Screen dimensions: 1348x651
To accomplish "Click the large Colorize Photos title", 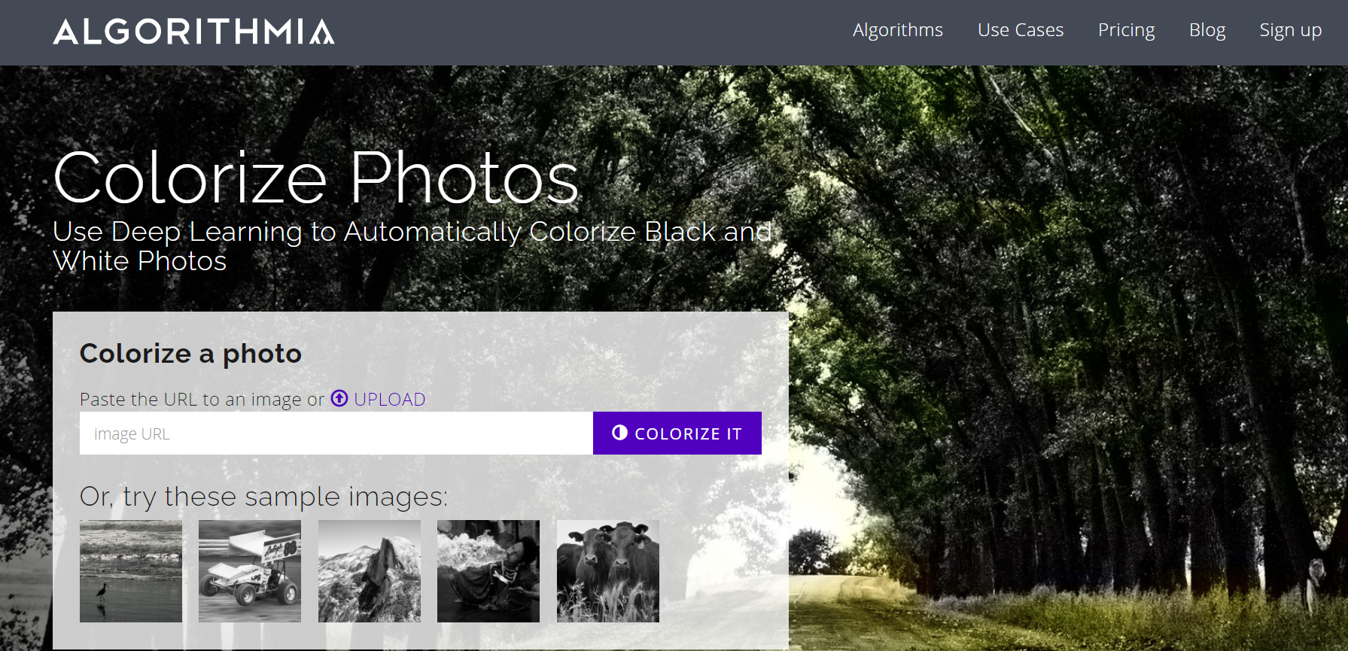I will [x=316, y=178].
